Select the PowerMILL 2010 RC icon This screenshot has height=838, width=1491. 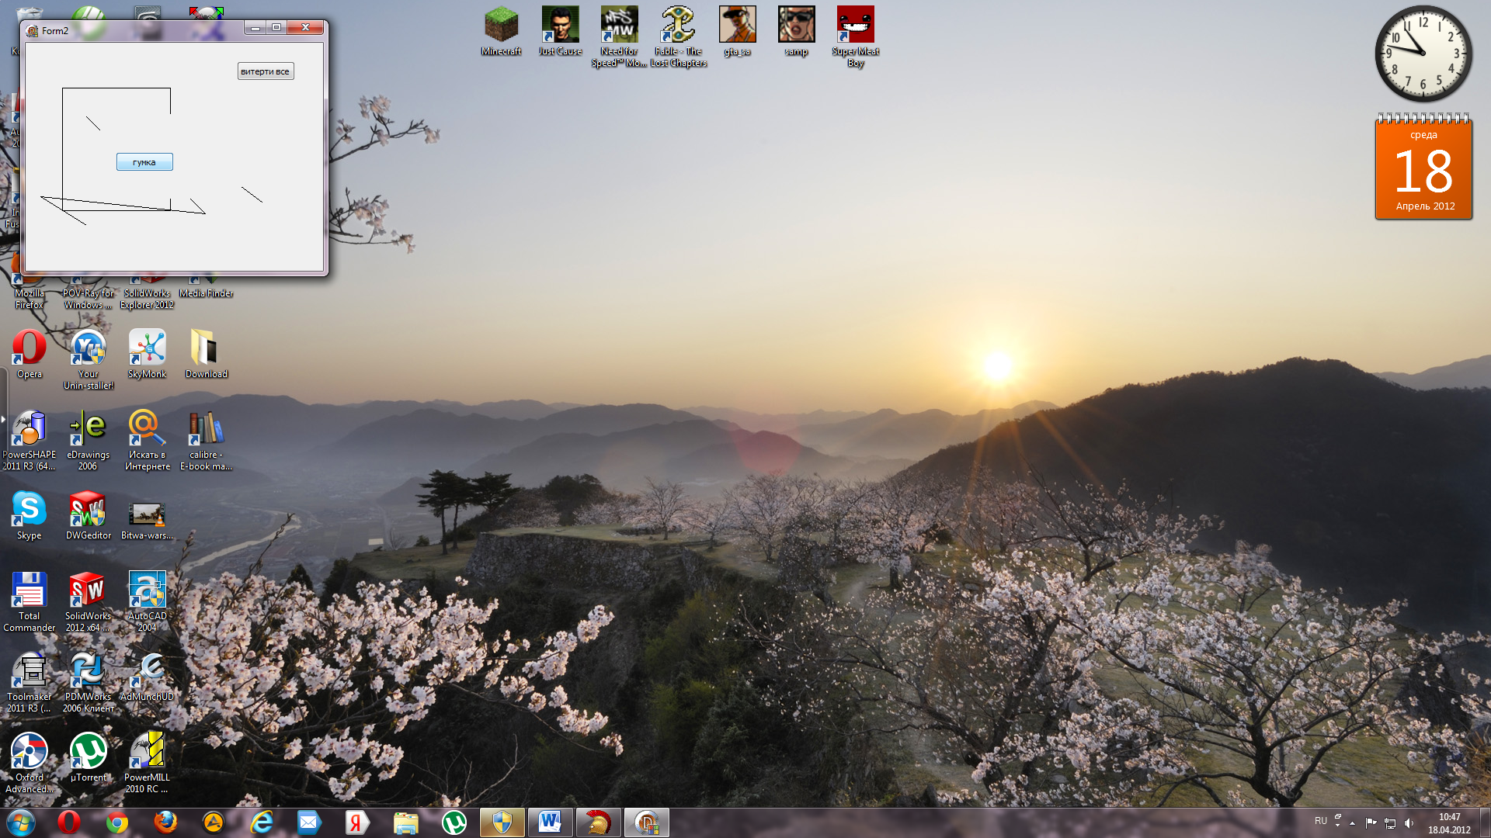click(147, 763)
